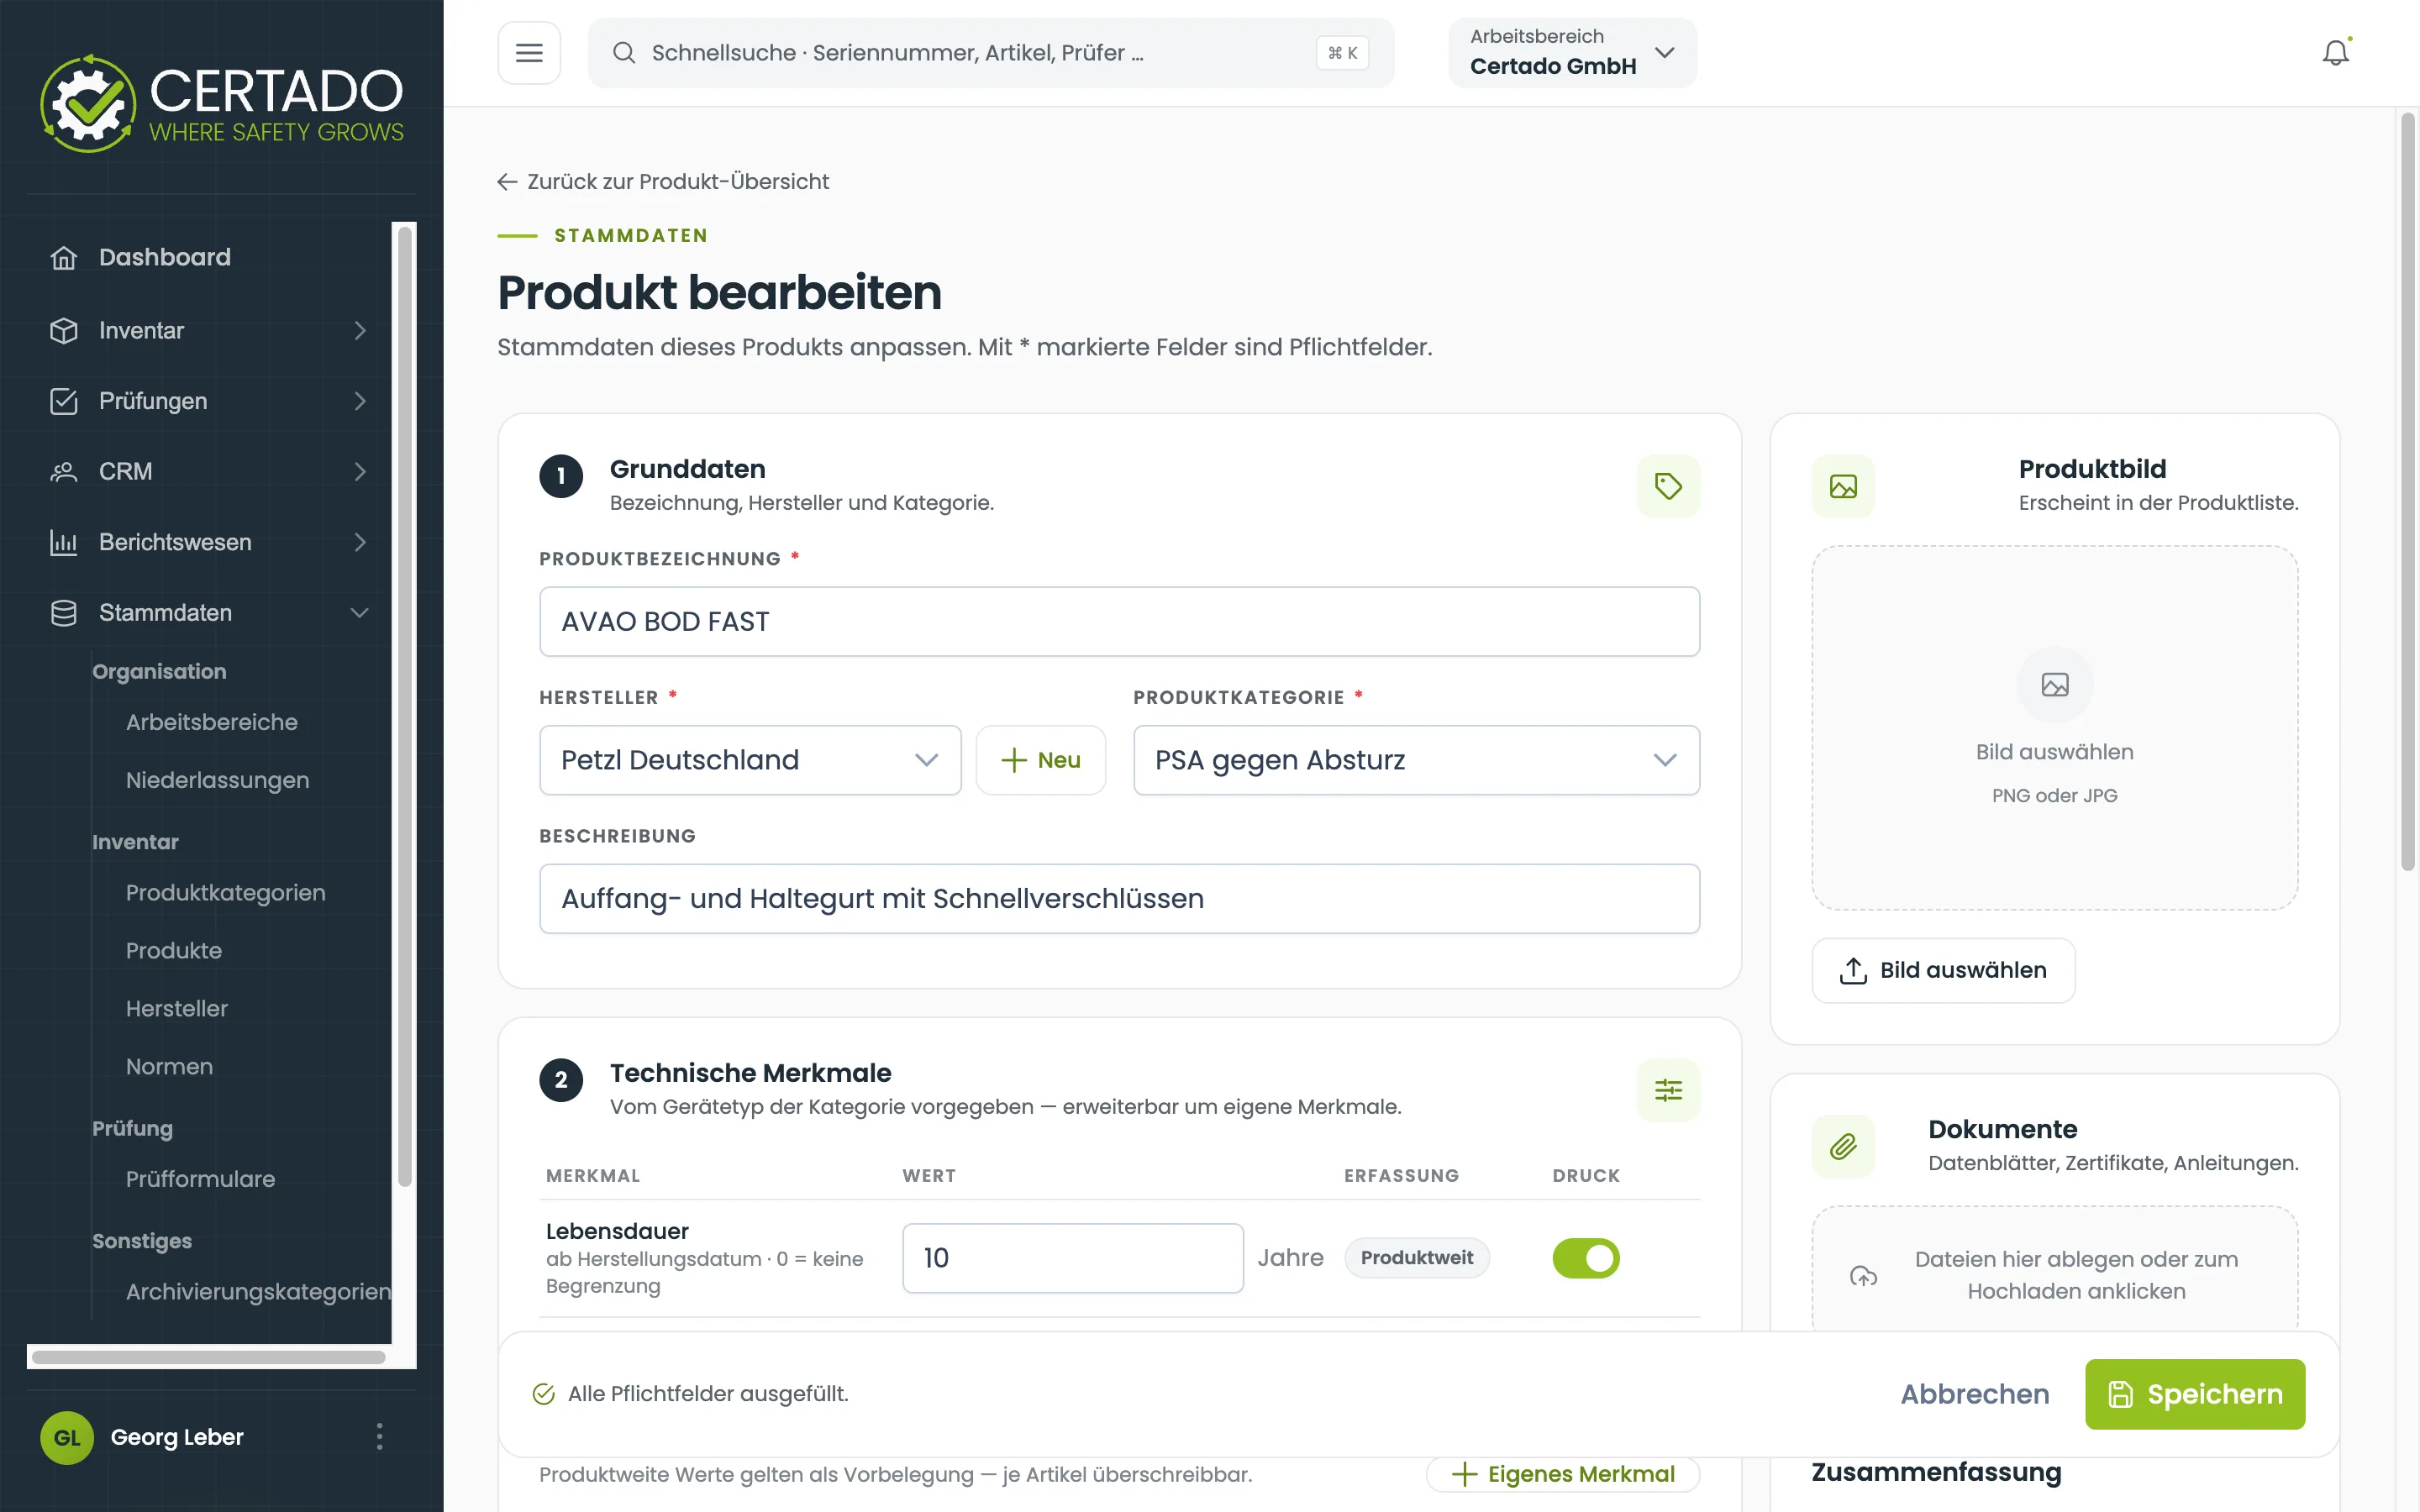Click the Speichern button

coord(2195,1394)
